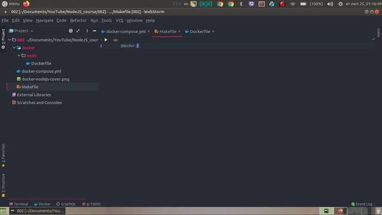382x215 pixels.
Task: Close the Dockerfile editor tab
Action: tap(213, 32)
